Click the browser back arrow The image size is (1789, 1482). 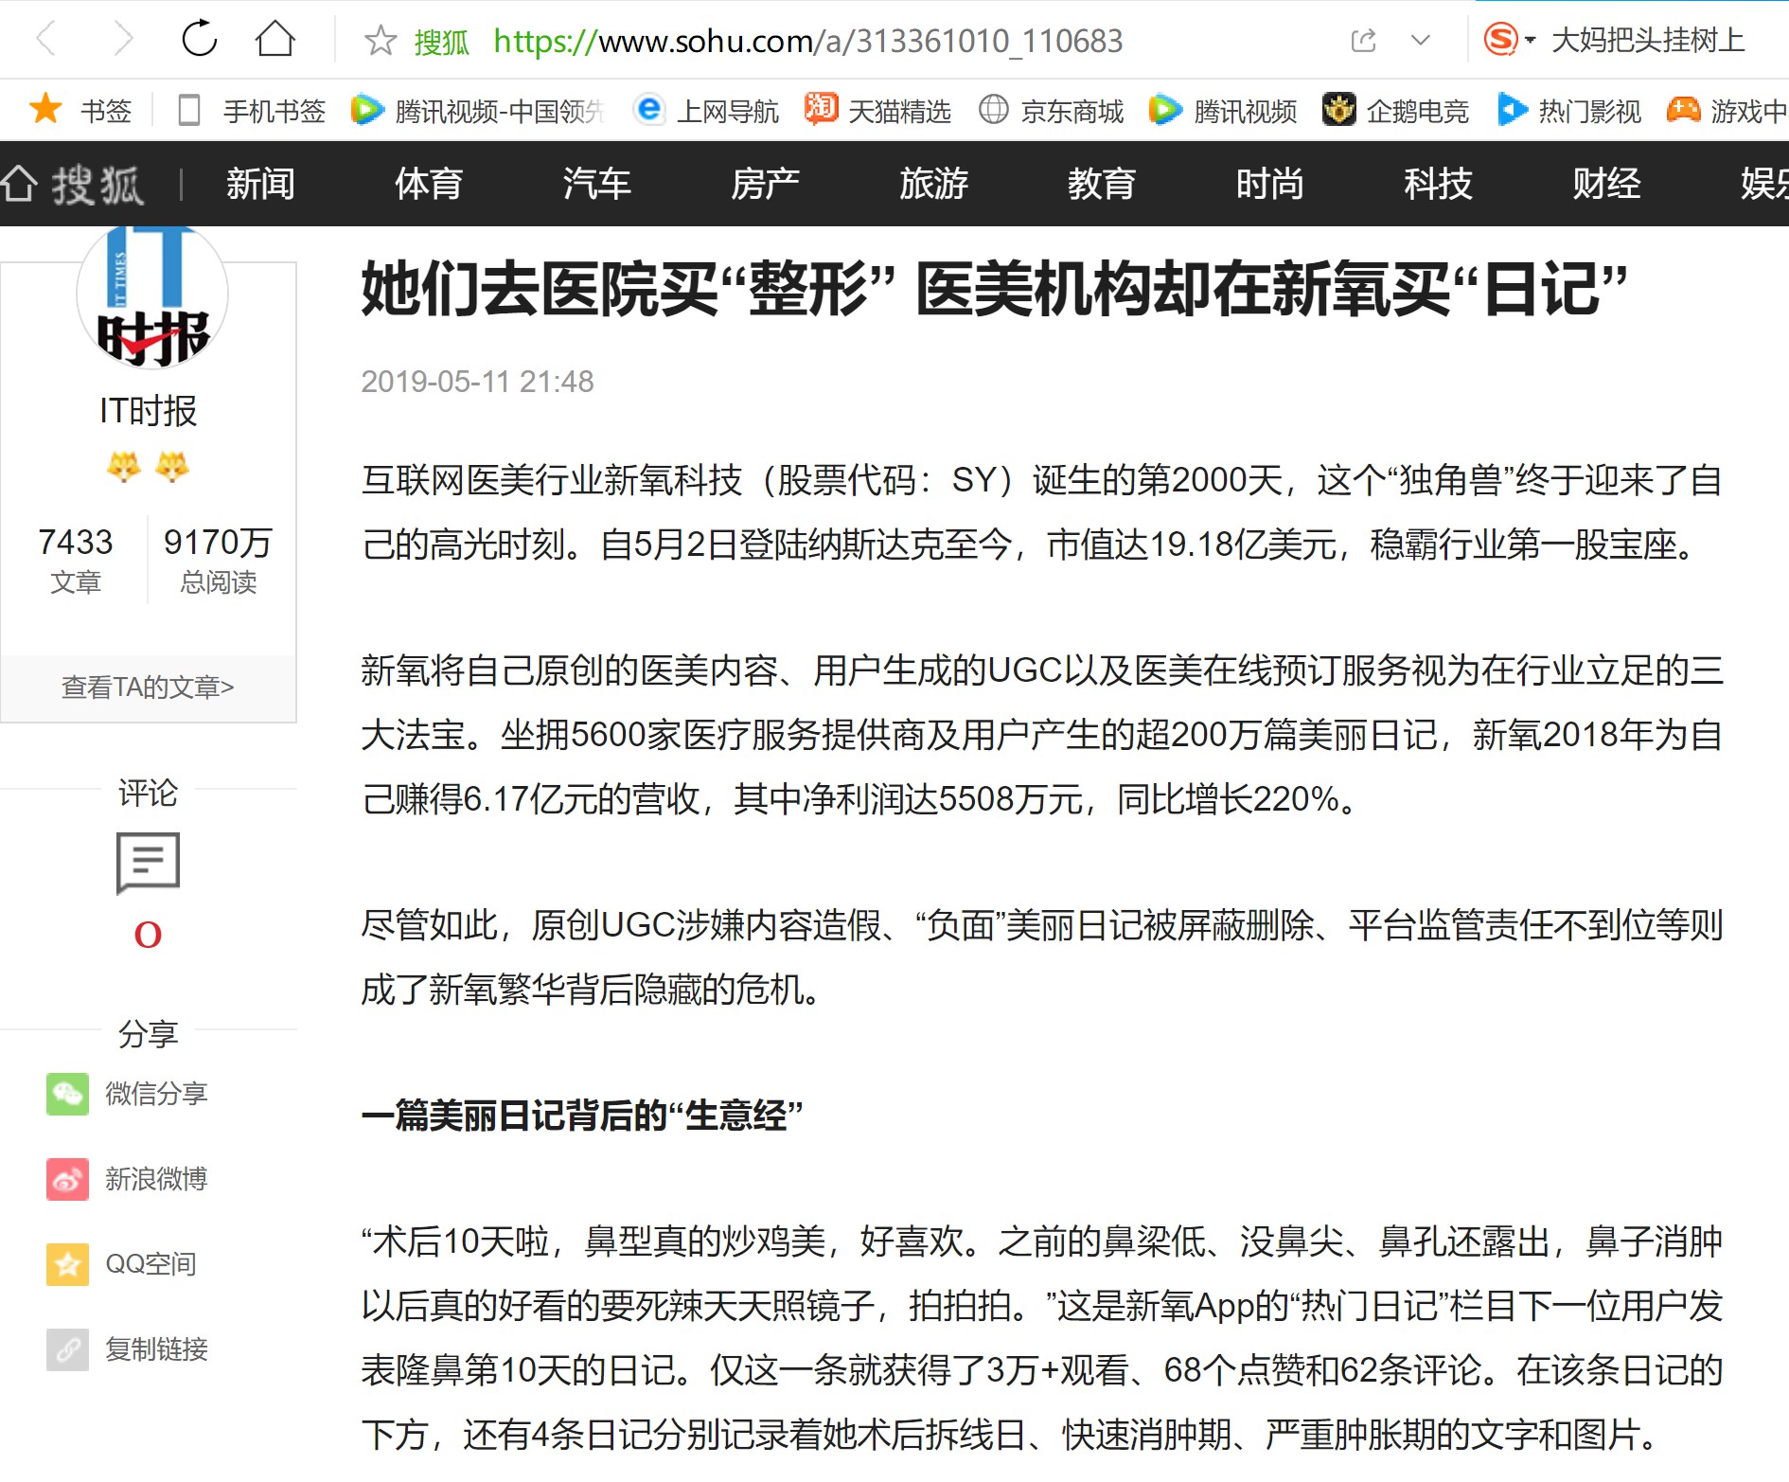point(45,40)
